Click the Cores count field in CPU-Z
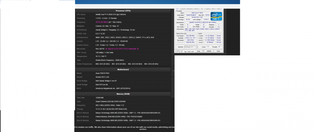314x132 pixels. [x=208, y=47]
